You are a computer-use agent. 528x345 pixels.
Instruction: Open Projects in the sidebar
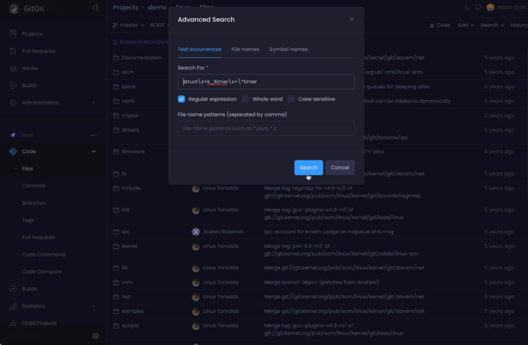pos(32,34)
